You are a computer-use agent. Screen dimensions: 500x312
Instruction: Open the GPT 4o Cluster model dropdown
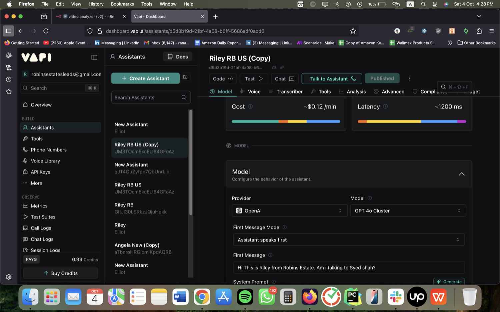[408, 211]
